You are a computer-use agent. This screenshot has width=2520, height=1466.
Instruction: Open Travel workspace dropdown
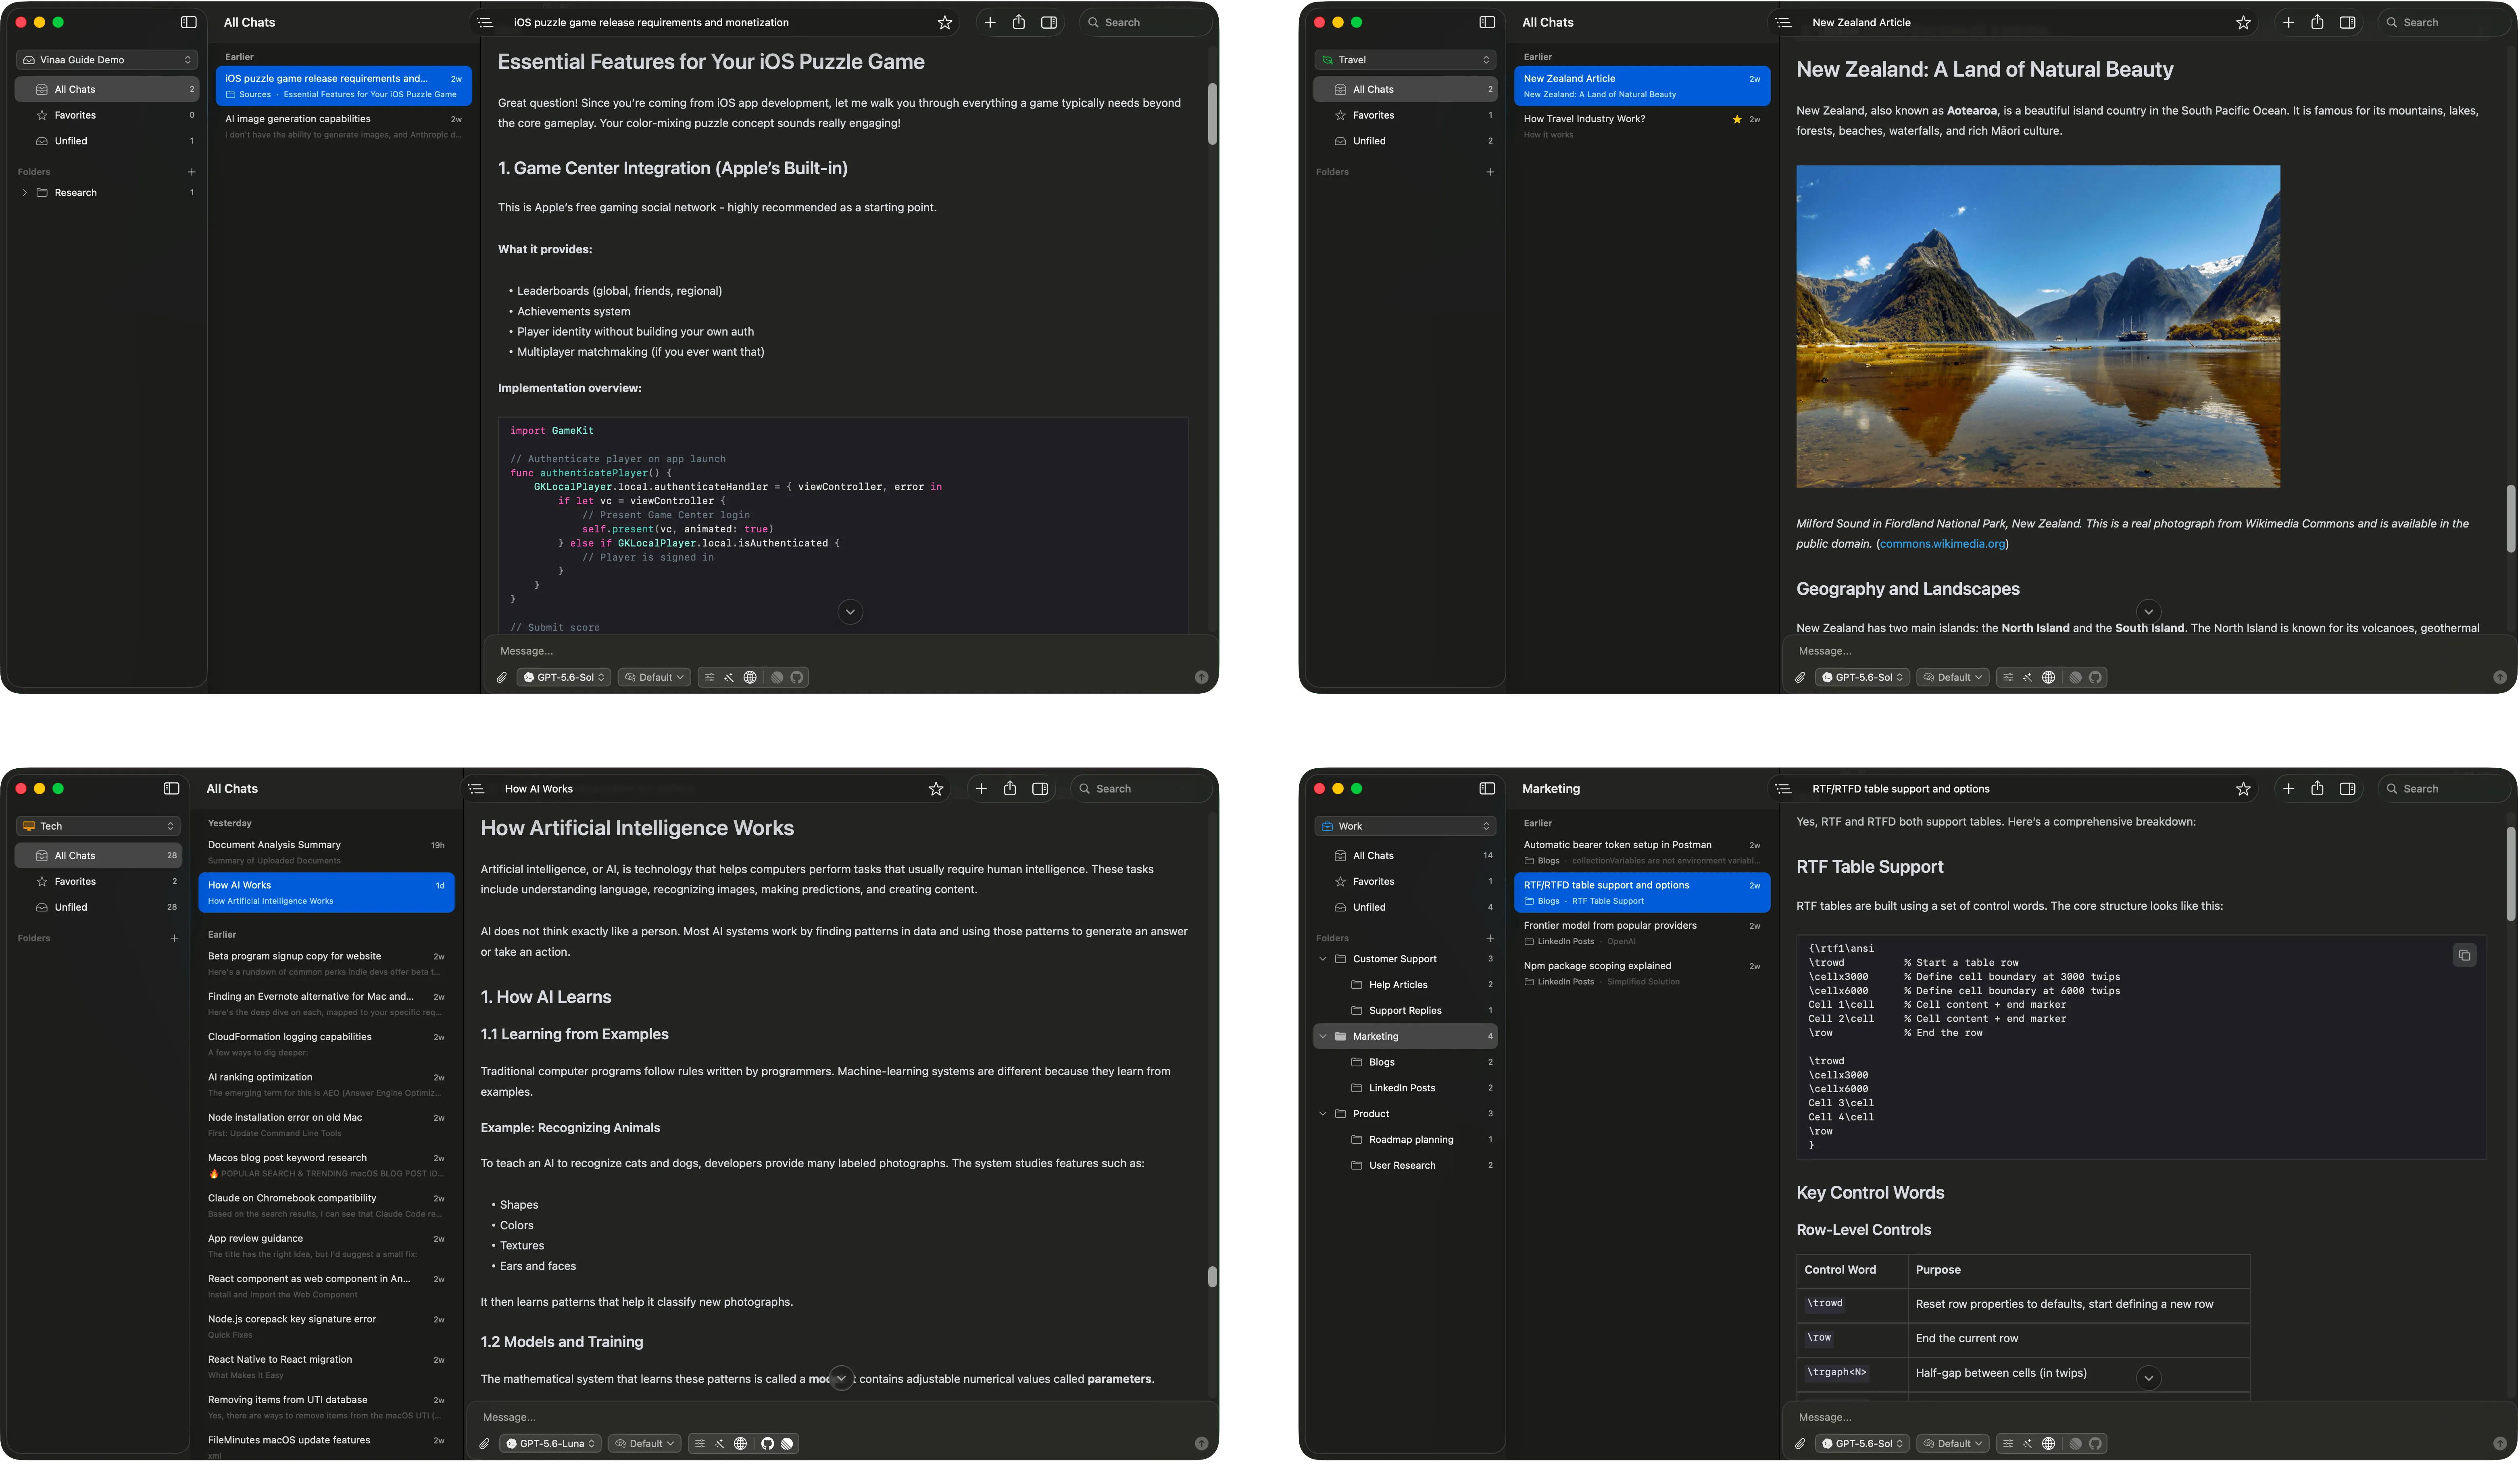click(1405, 60)
